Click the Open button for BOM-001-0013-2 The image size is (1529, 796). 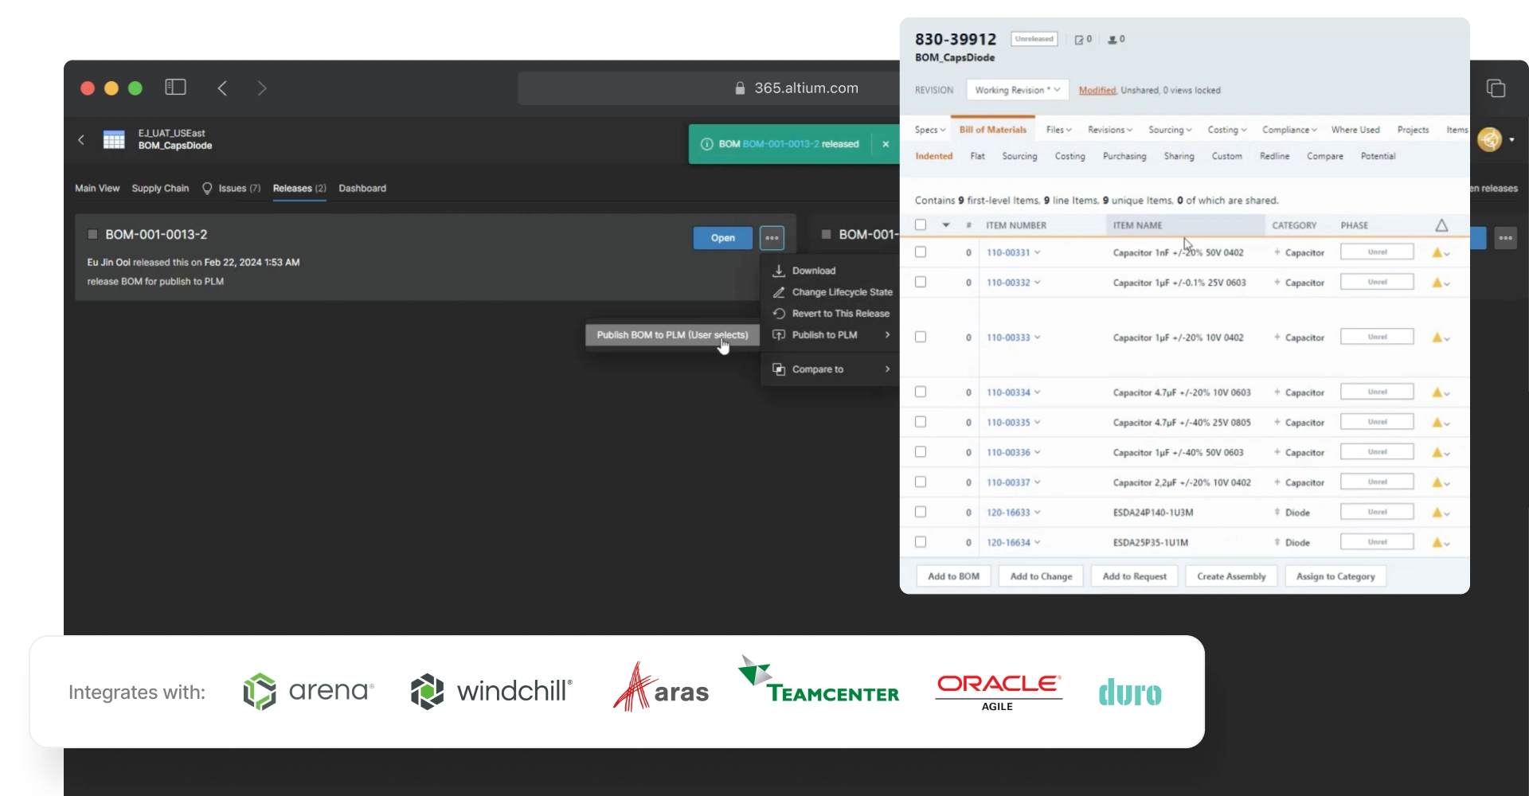[x=722, y=238]
